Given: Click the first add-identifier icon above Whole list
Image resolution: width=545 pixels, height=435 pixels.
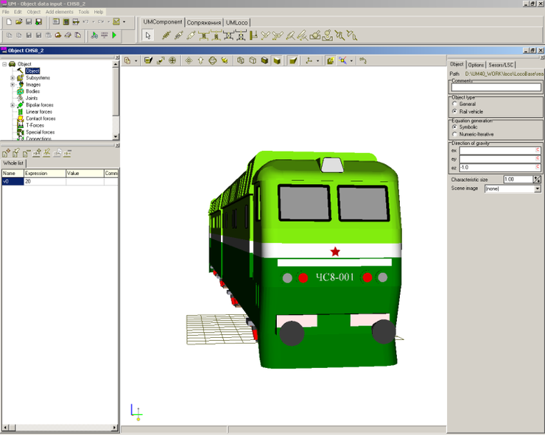Looking at the screenshot, I should point(6,153).
